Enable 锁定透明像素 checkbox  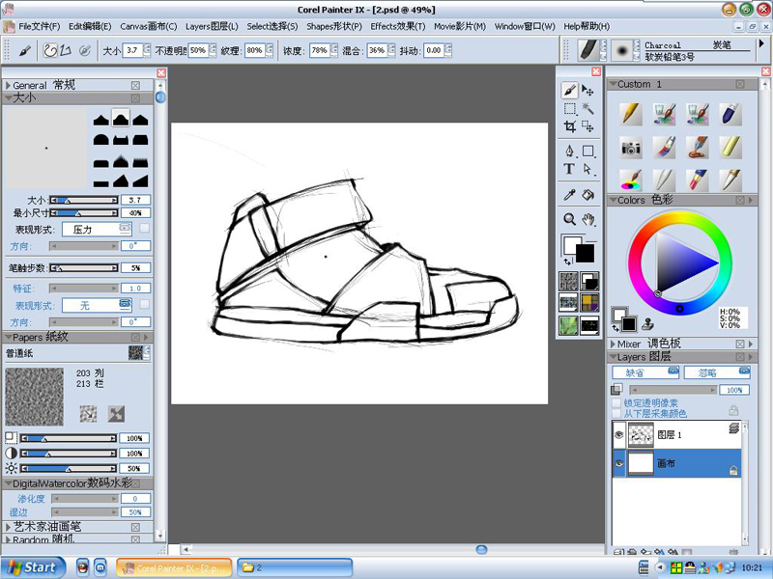click(x=616, y=402)
